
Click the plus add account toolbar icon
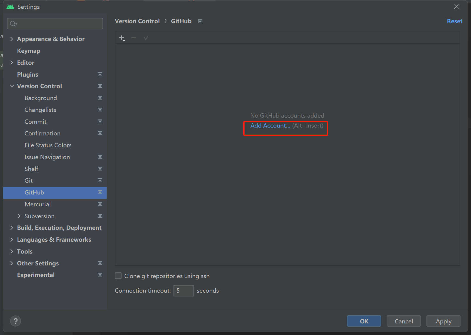[x=122, y=38]
